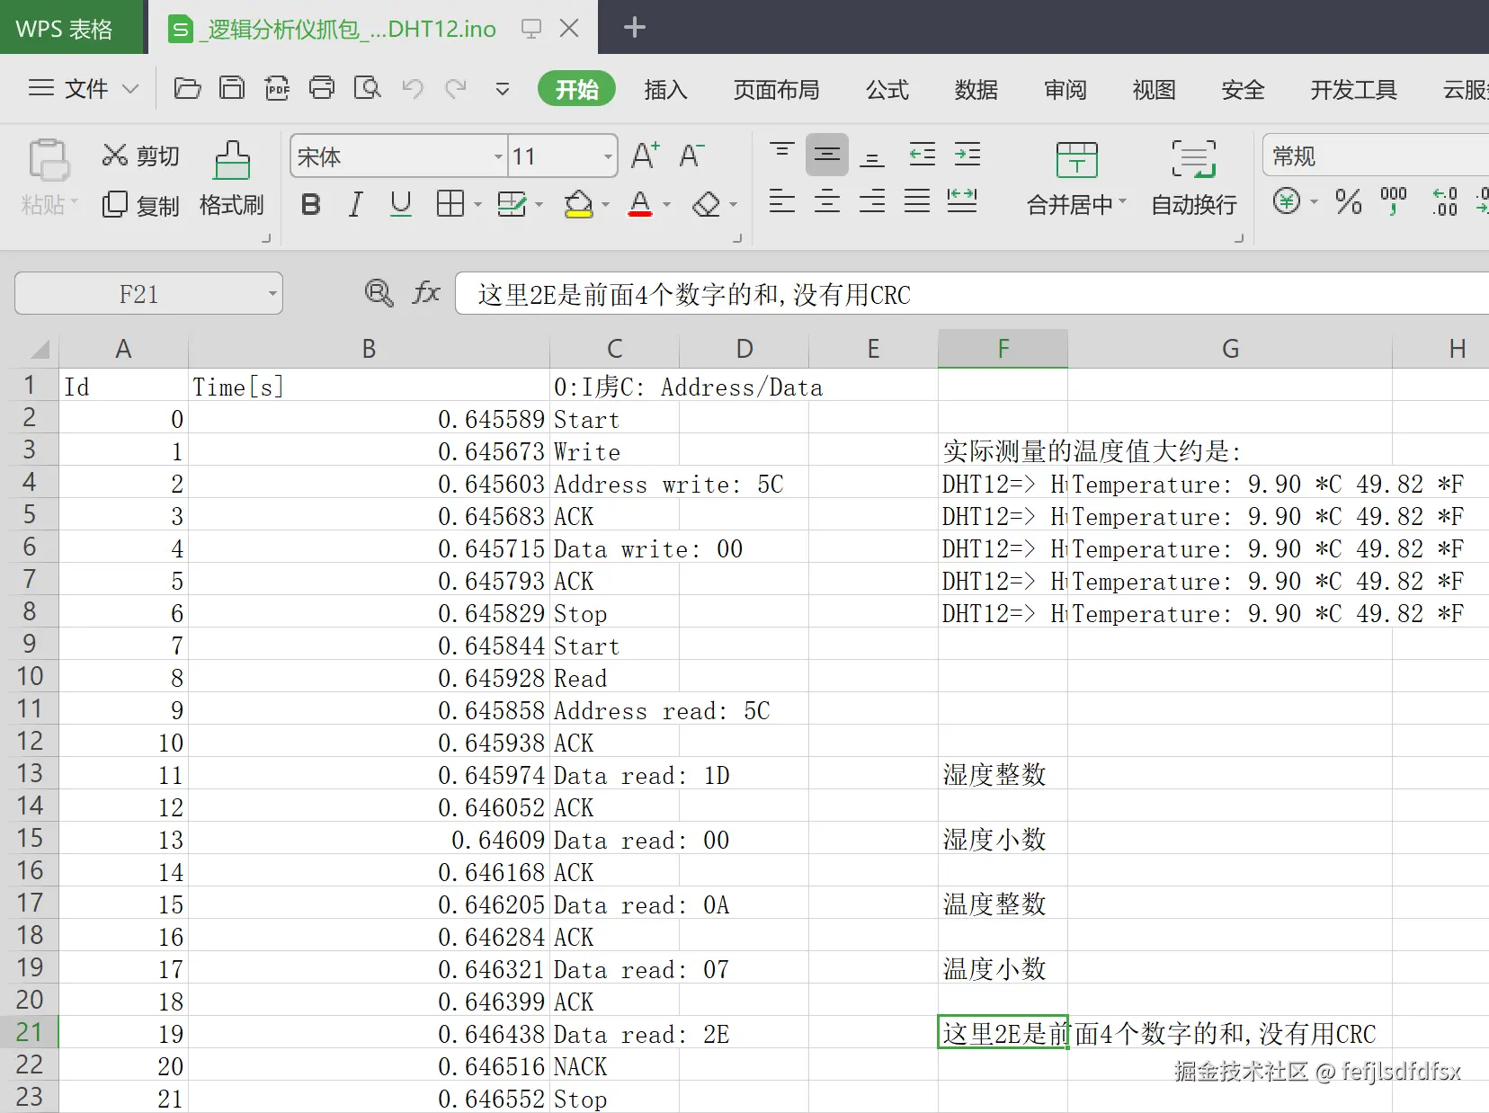Export to PDF icon
The width and height of the screenshot is (1489, 1113).
click(x=277, y=88)
